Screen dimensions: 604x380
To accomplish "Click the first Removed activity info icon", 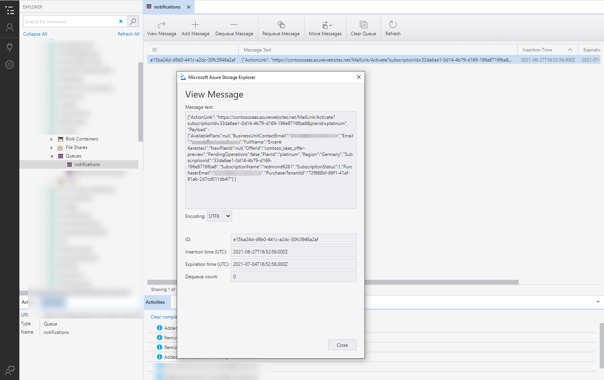I will (x=159, y=337).
